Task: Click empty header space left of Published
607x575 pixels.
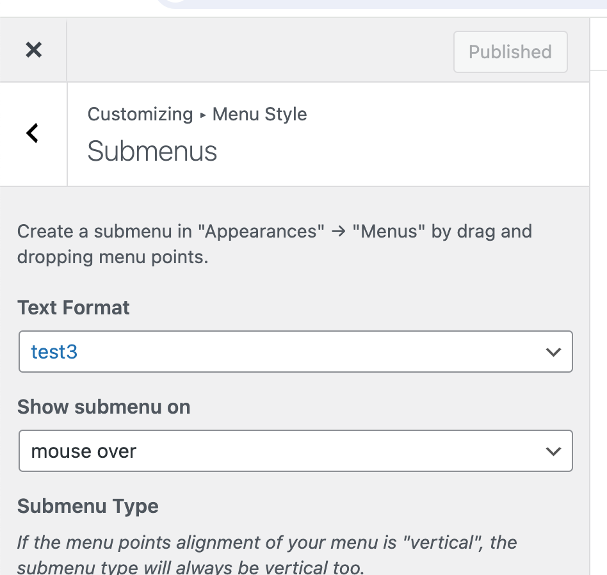Action: pos(256,51)
